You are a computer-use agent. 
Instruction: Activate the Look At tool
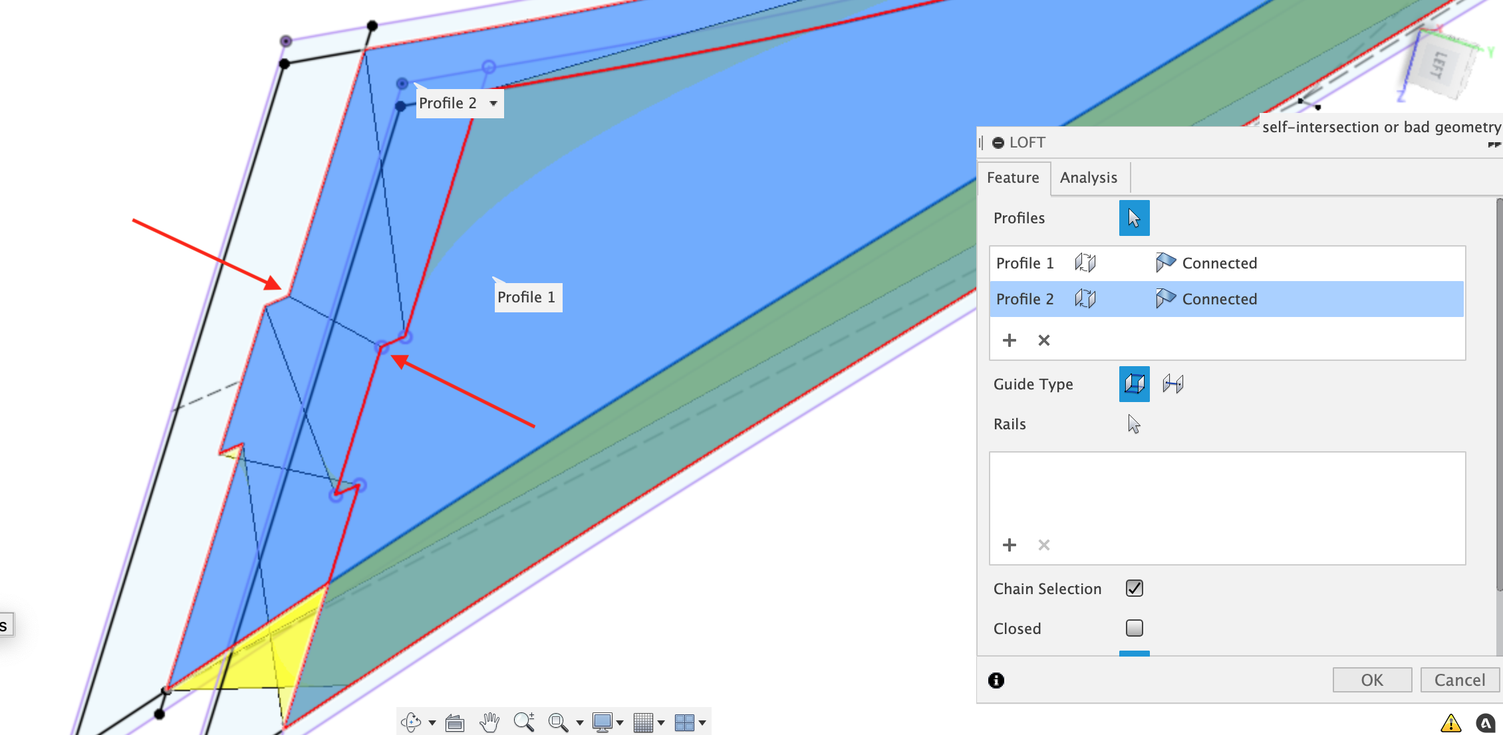455,722
